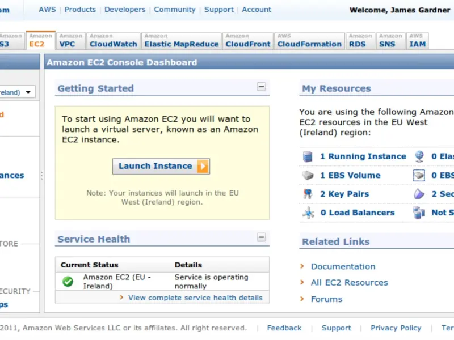Click the Support footer link
The height and width of the screenshot is (340, 454).
click(337, 328)
